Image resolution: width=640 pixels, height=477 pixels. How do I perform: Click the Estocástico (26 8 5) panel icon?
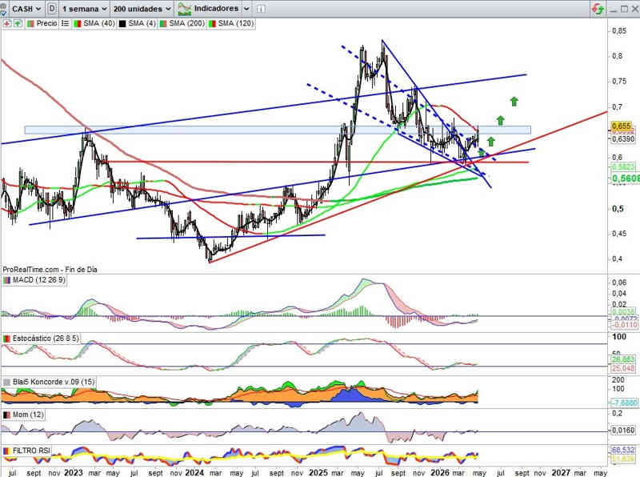pos(7,340)
